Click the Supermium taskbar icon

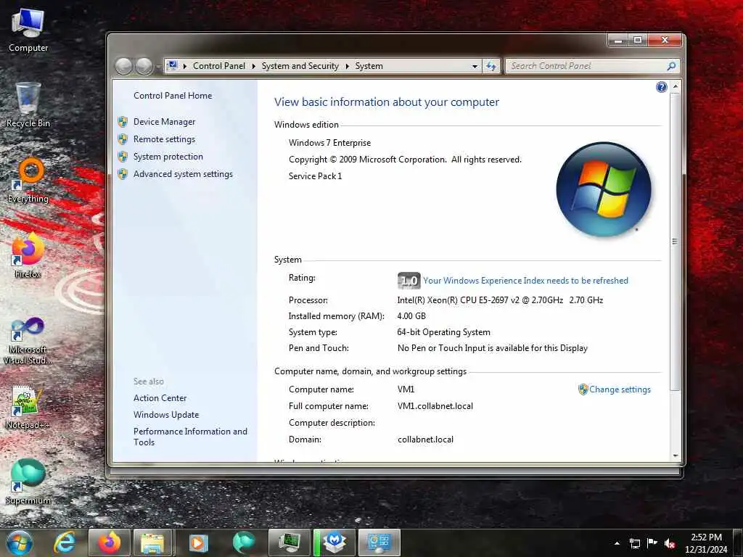[244, 542]
